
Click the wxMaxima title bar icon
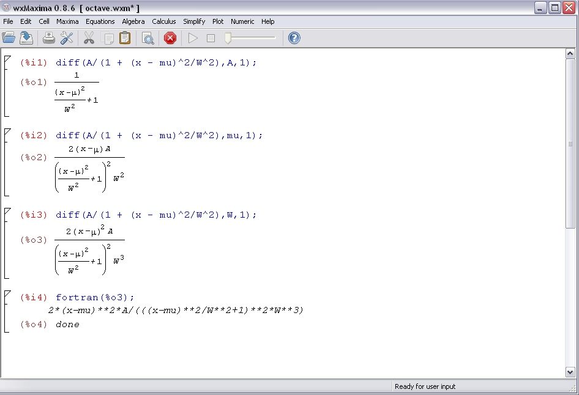click(6, 7)
